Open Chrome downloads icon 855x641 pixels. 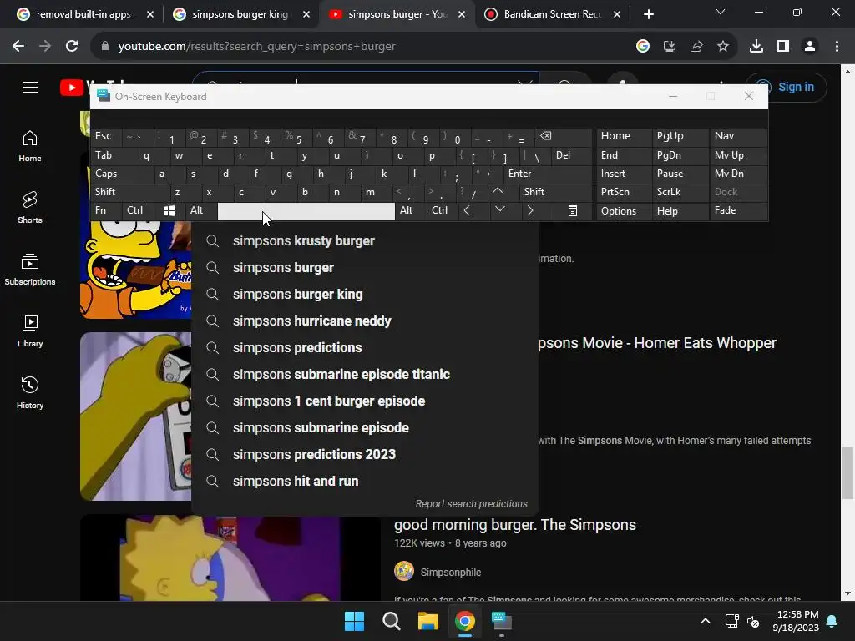(x=756, y=47)
